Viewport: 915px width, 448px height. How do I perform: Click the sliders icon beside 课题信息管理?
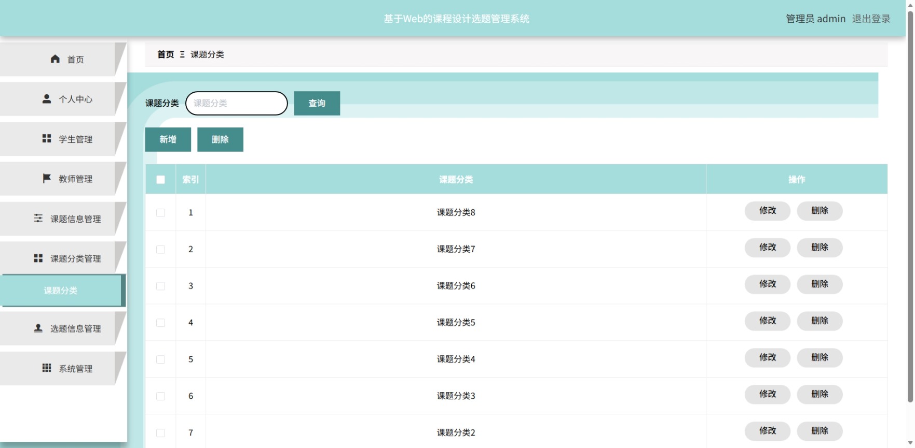pos(38,218)
